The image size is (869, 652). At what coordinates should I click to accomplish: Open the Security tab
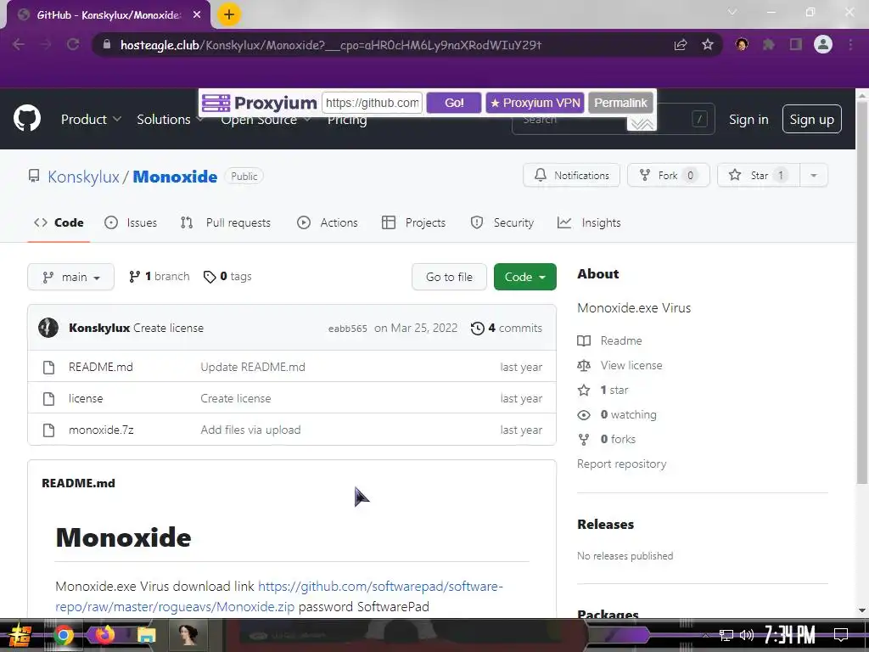tap(502, 222)
